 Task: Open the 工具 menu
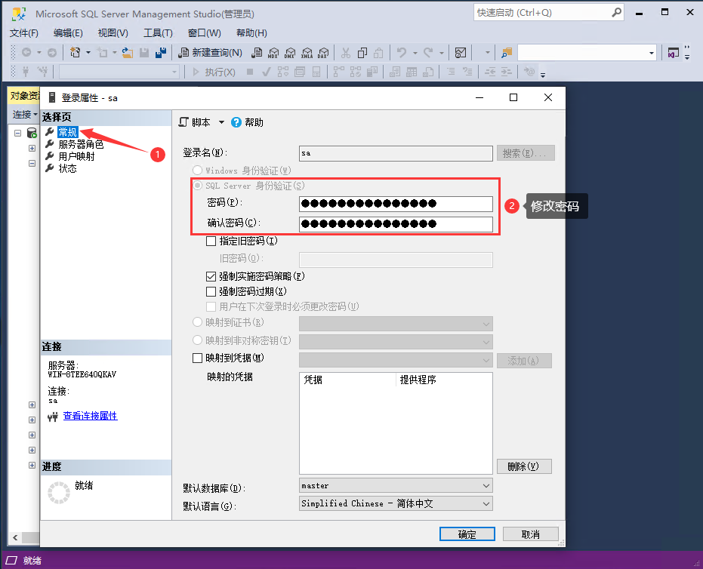click(x=157, y=32)
